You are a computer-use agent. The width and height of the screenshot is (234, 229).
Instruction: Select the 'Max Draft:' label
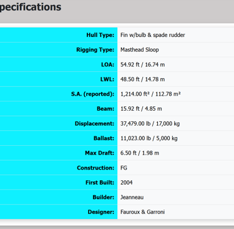tap(100, 153)
